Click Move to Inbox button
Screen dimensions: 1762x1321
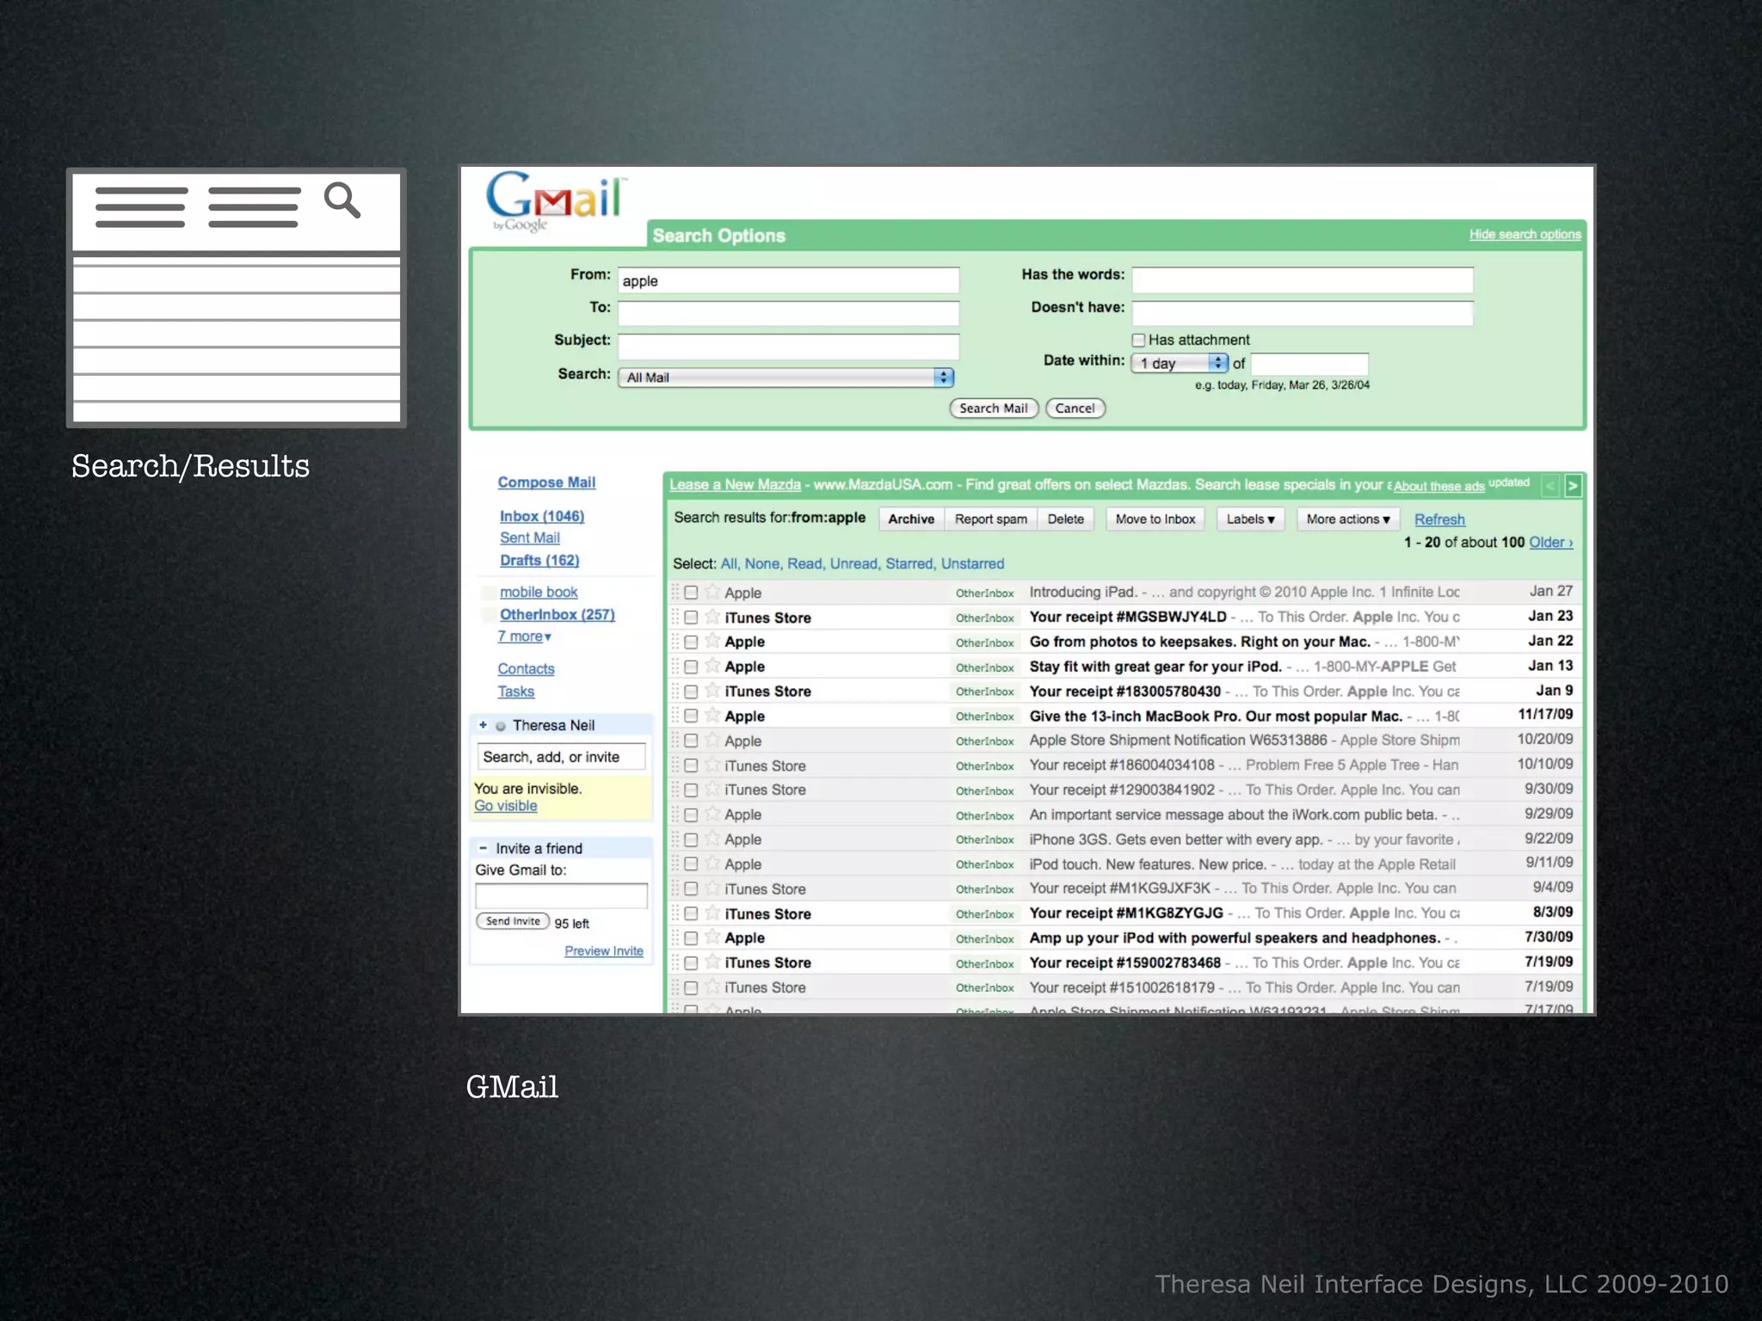(1155, 519)
